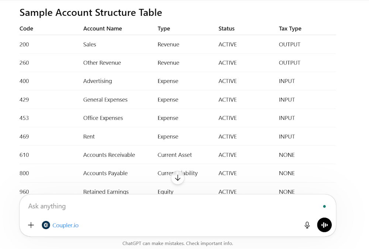369x249 pixels.
Task: Click the scroll-to-bottom arrow button
Action: click(x=178, y=178)
